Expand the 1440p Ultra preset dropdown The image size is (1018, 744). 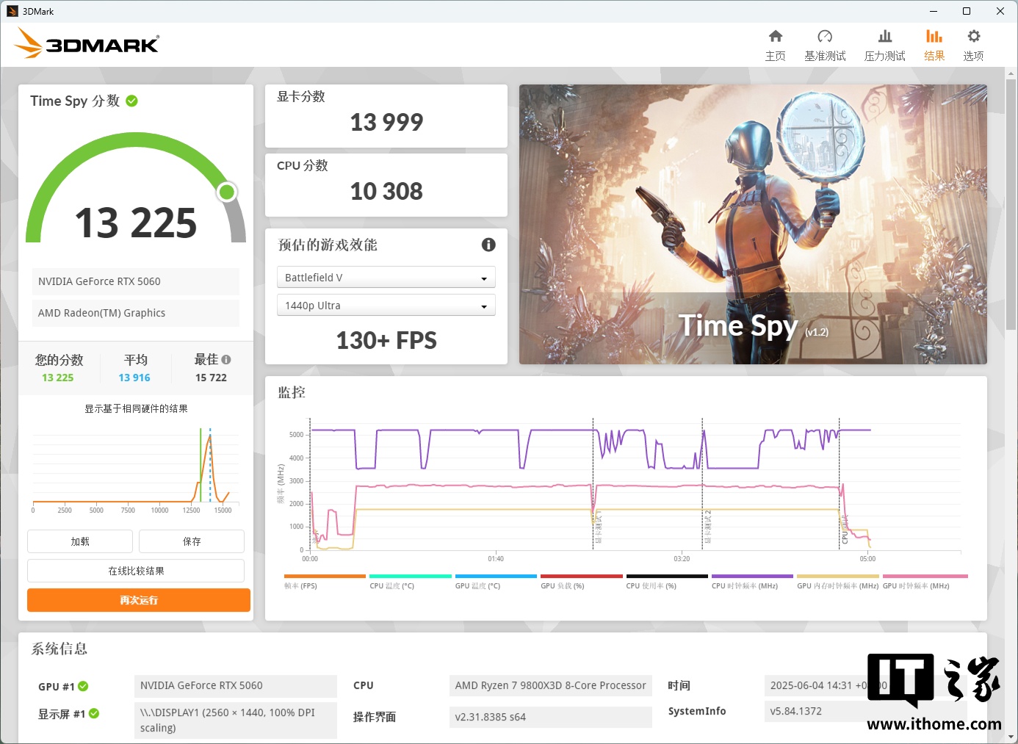tap(386, 306)
